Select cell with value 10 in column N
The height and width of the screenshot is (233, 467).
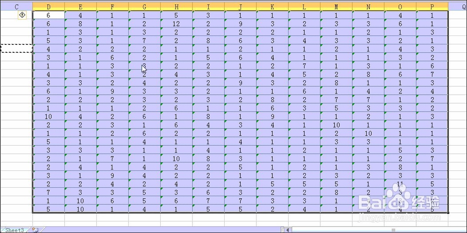pos(368,133)
